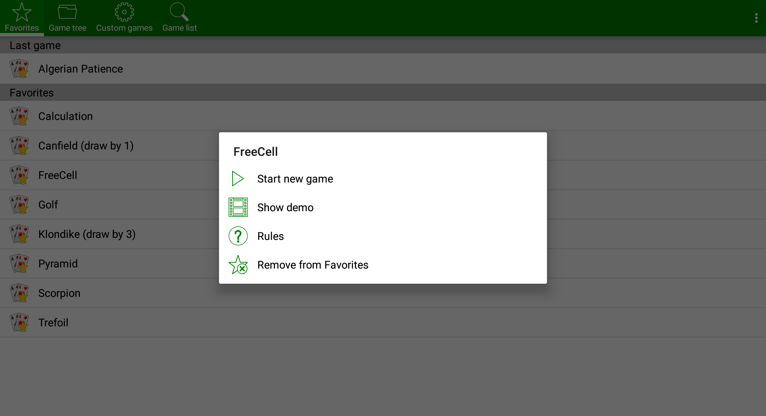Viewport: 766px width, 416px height.
Task: Select Calculation in the favorites list
Action: pyautogui.click(x=65, y=116)
